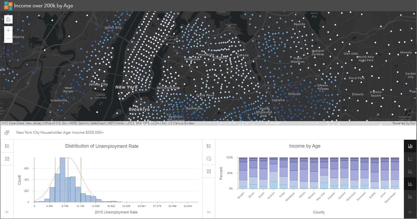Image resolution: width=417 pixels, height=219 pixels.
Task: Click the Bushwick map label
Action: click(194, 108)
